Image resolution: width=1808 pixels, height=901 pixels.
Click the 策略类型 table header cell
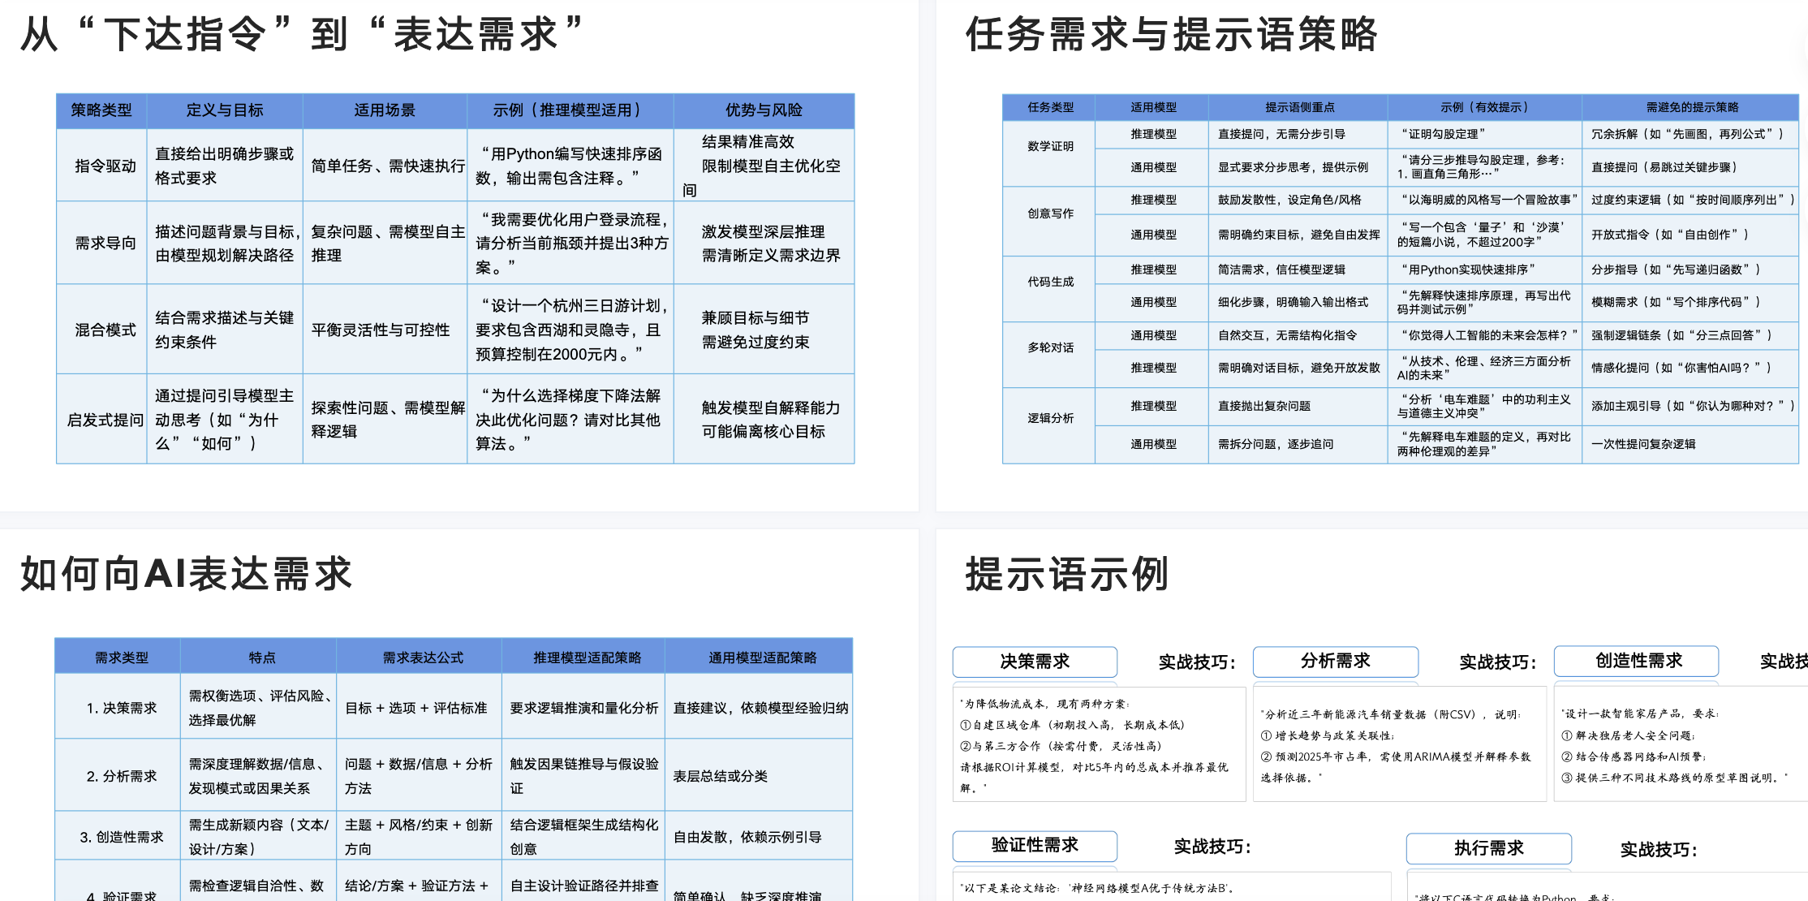pos(101,110)
